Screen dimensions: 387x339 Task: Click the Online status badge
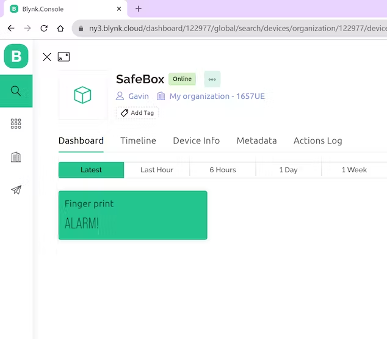[182, 79]
